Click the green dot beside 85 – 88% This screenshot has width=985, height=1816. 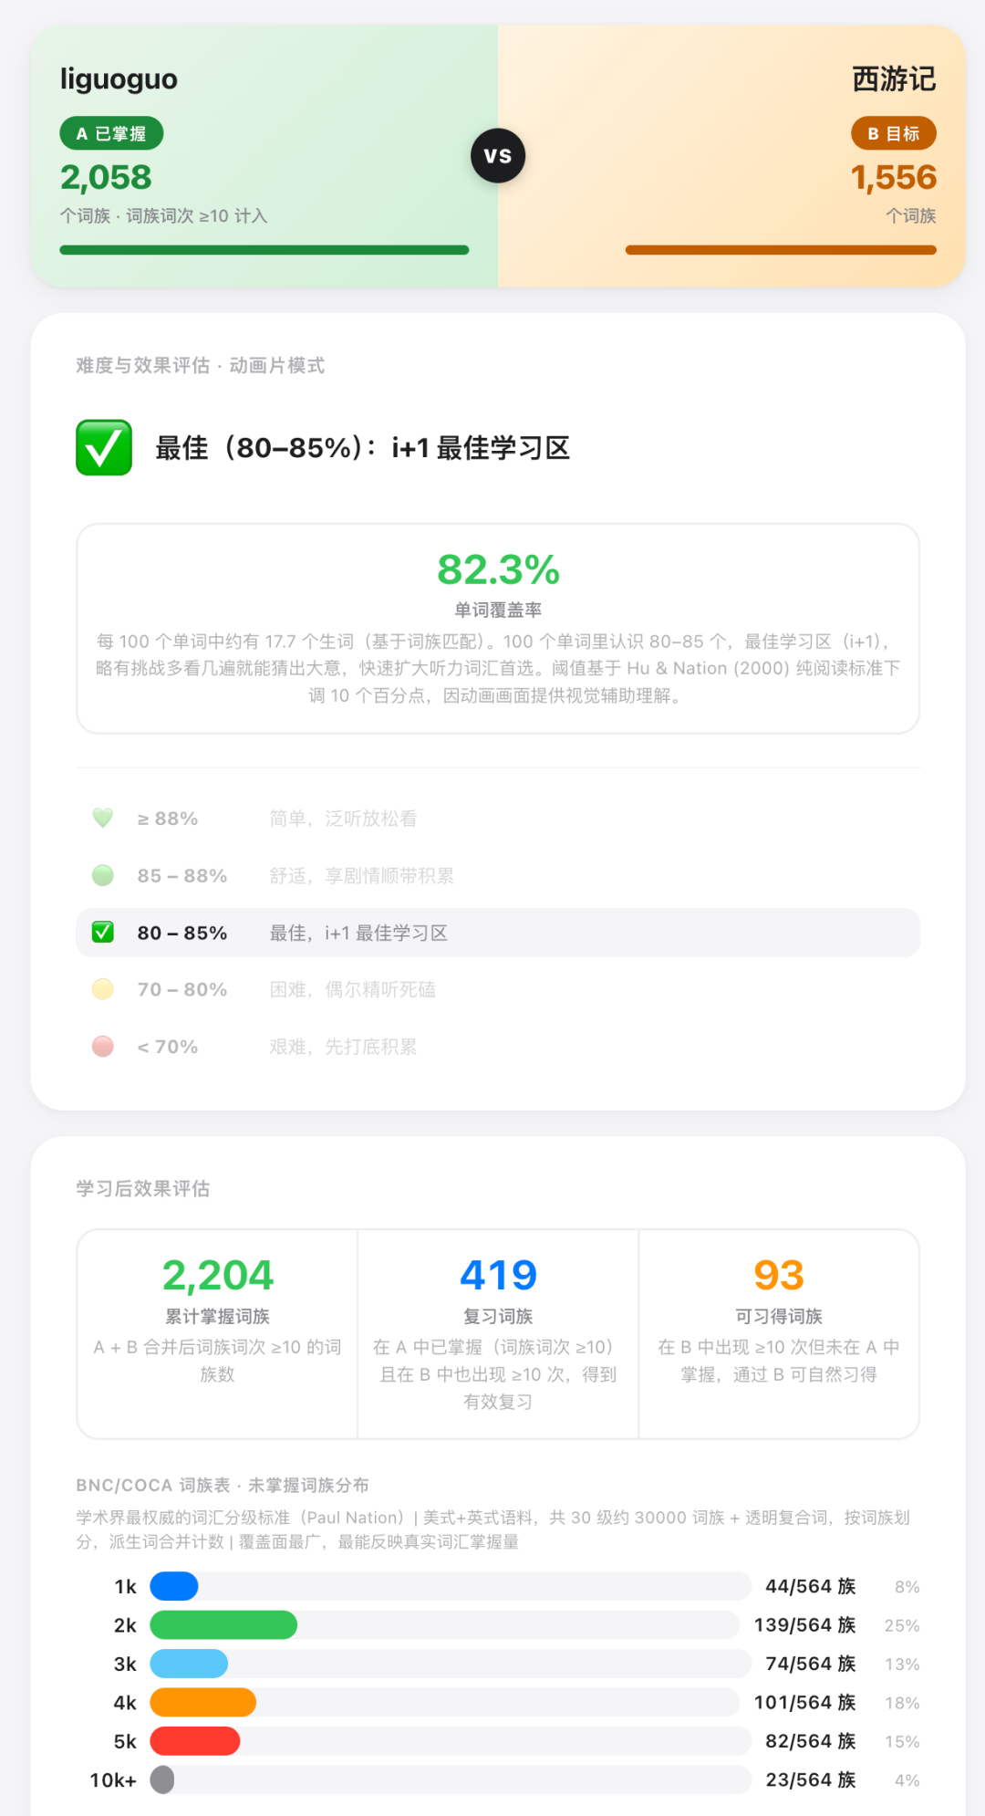click(103, 875)
